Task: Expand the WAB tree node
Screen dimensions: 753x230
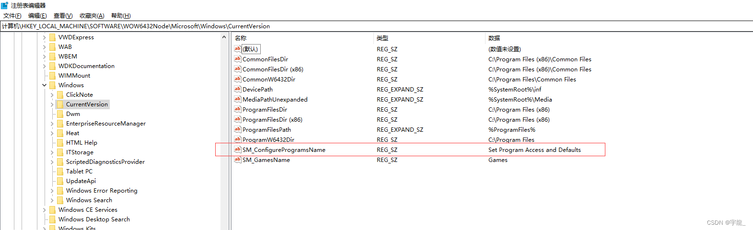Action: [x=44, y=47]
